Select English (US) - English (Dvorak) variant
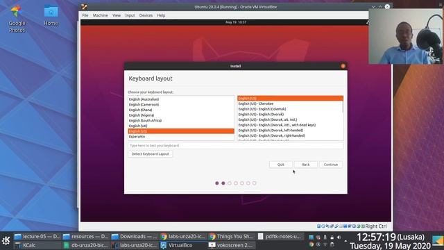This screenshot has height=250, width=444. (x=290, y=115)
